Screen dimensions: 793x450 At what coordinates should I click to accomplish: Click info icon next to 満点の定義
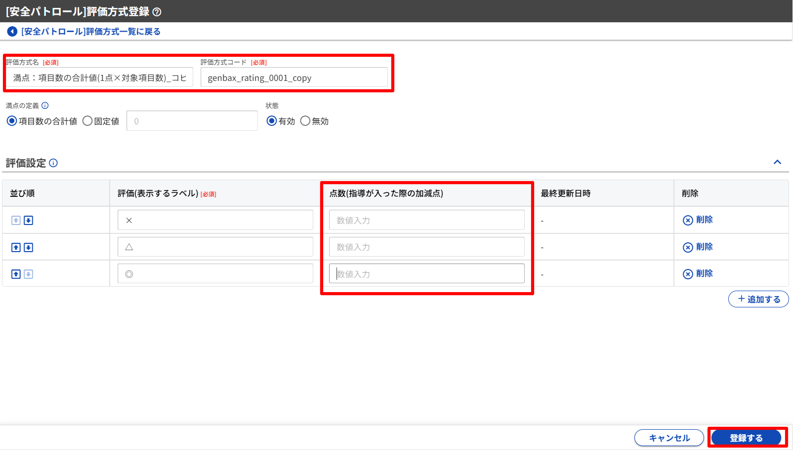45,106
